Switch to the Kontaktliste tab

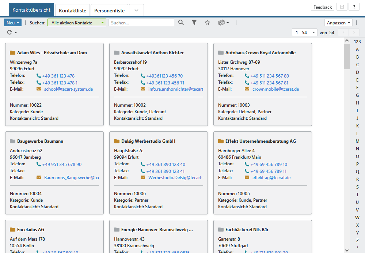coord(72,11)
